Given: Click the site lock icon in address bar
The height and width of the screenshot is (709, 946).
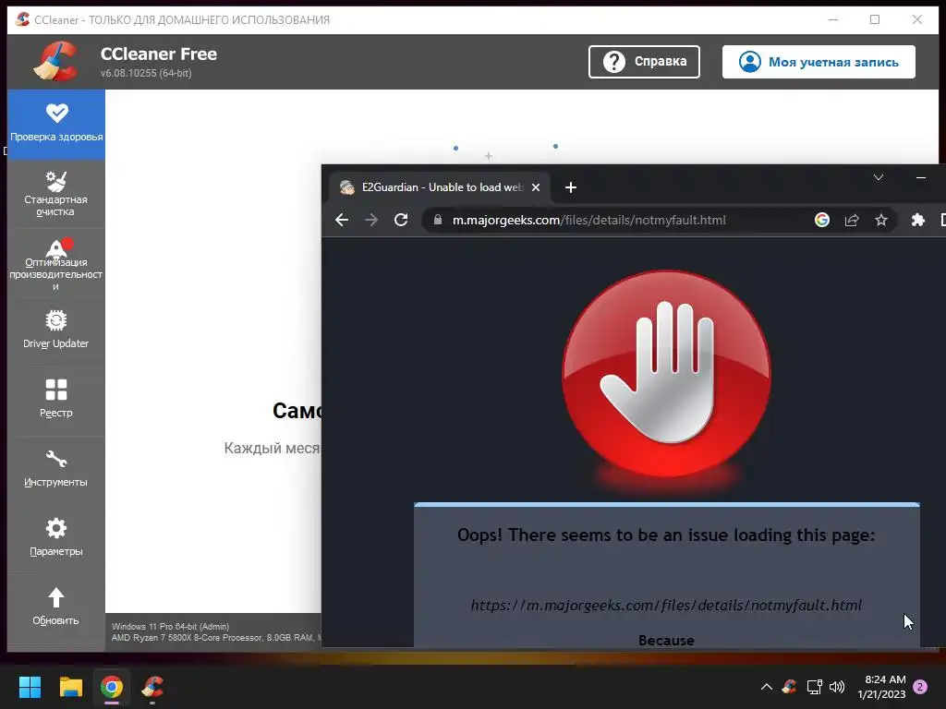Looking at the screenshot, I should coord(438,220).
